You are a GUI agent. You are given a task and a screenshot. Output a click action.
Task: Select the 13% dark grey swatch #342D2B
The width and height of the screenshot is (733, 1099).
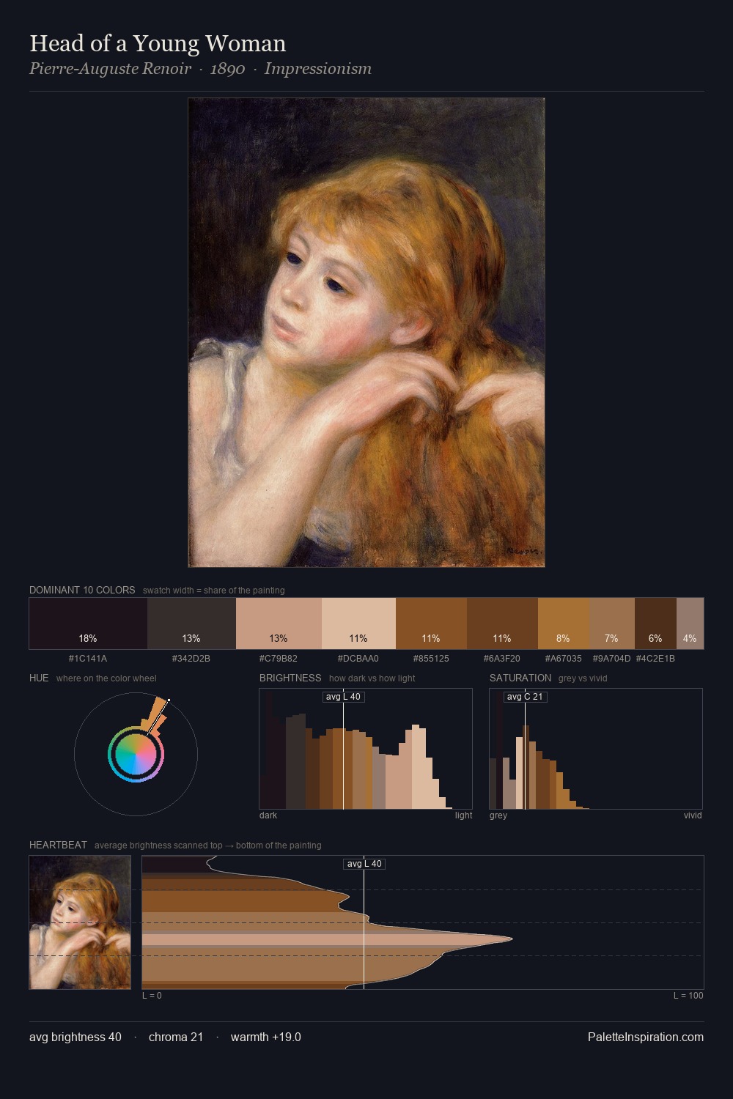click(x=191, y=623)
